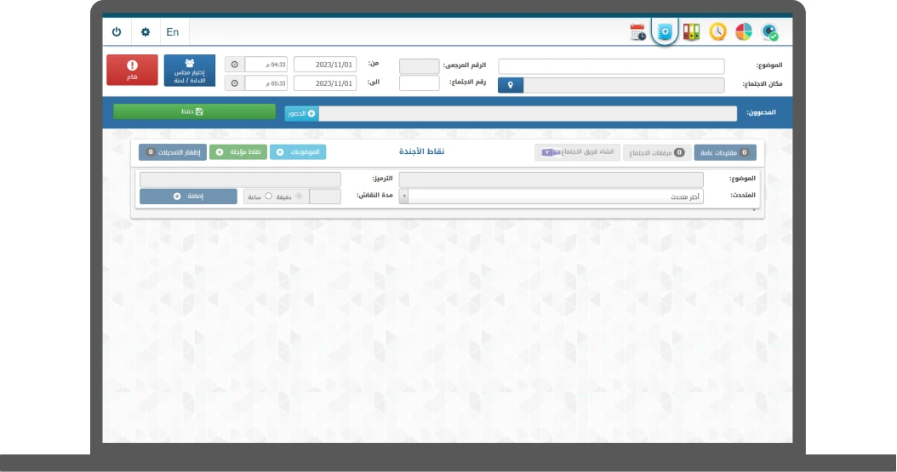This screenshot has width=897, height=472.
Task: Click the power logout icon
Action: click(x=117, y=32)
